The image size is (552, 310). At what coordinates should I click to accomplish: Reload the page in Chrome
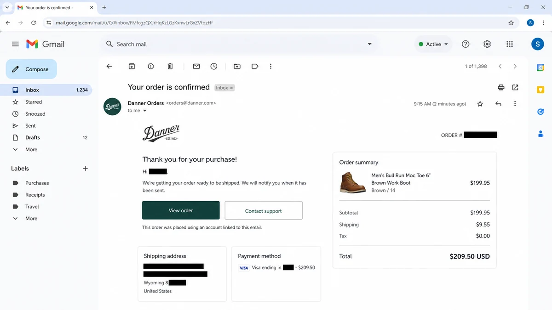34,23
